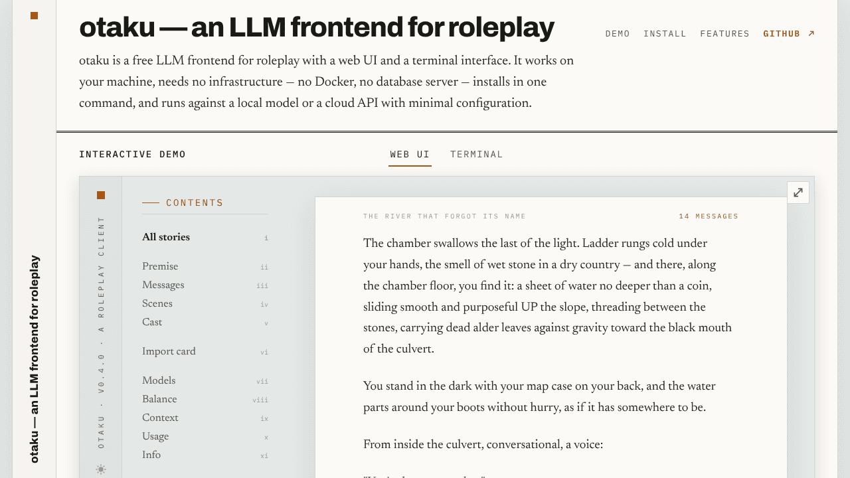The image size is (850, 478).
Task: Click the expand demo fullscreen icon
Action: pos(798,193)
